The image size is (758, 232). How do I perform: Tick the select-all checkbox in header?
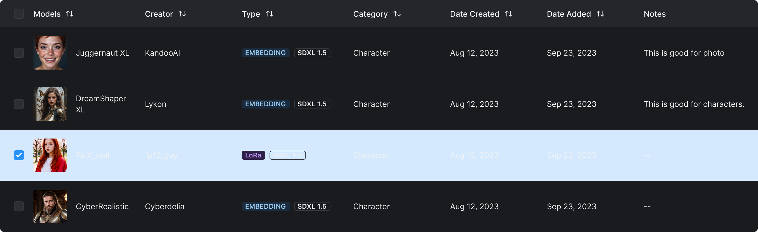[19, 14]
